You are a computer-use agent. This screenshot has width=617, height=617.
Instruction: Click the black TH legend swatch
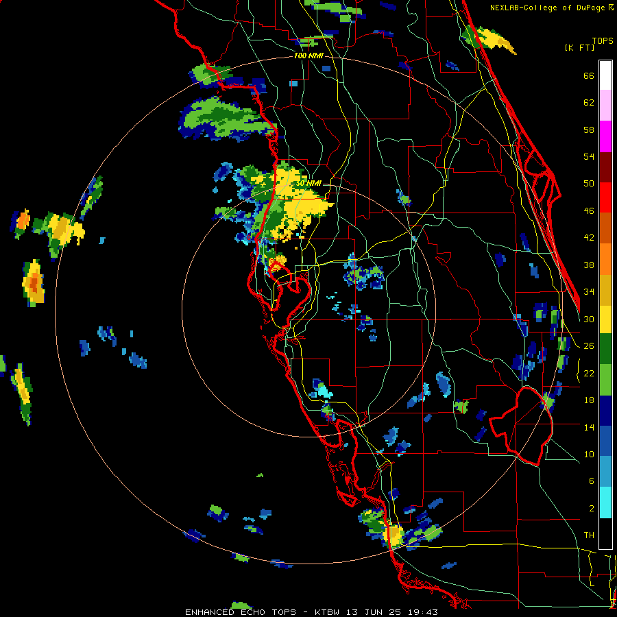(x=605, y=533)
